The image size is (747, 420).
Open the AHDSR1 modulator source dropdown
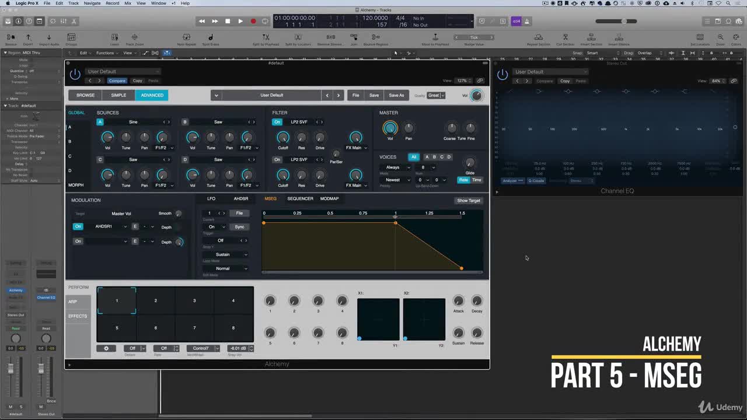click(x=107, y=226)
